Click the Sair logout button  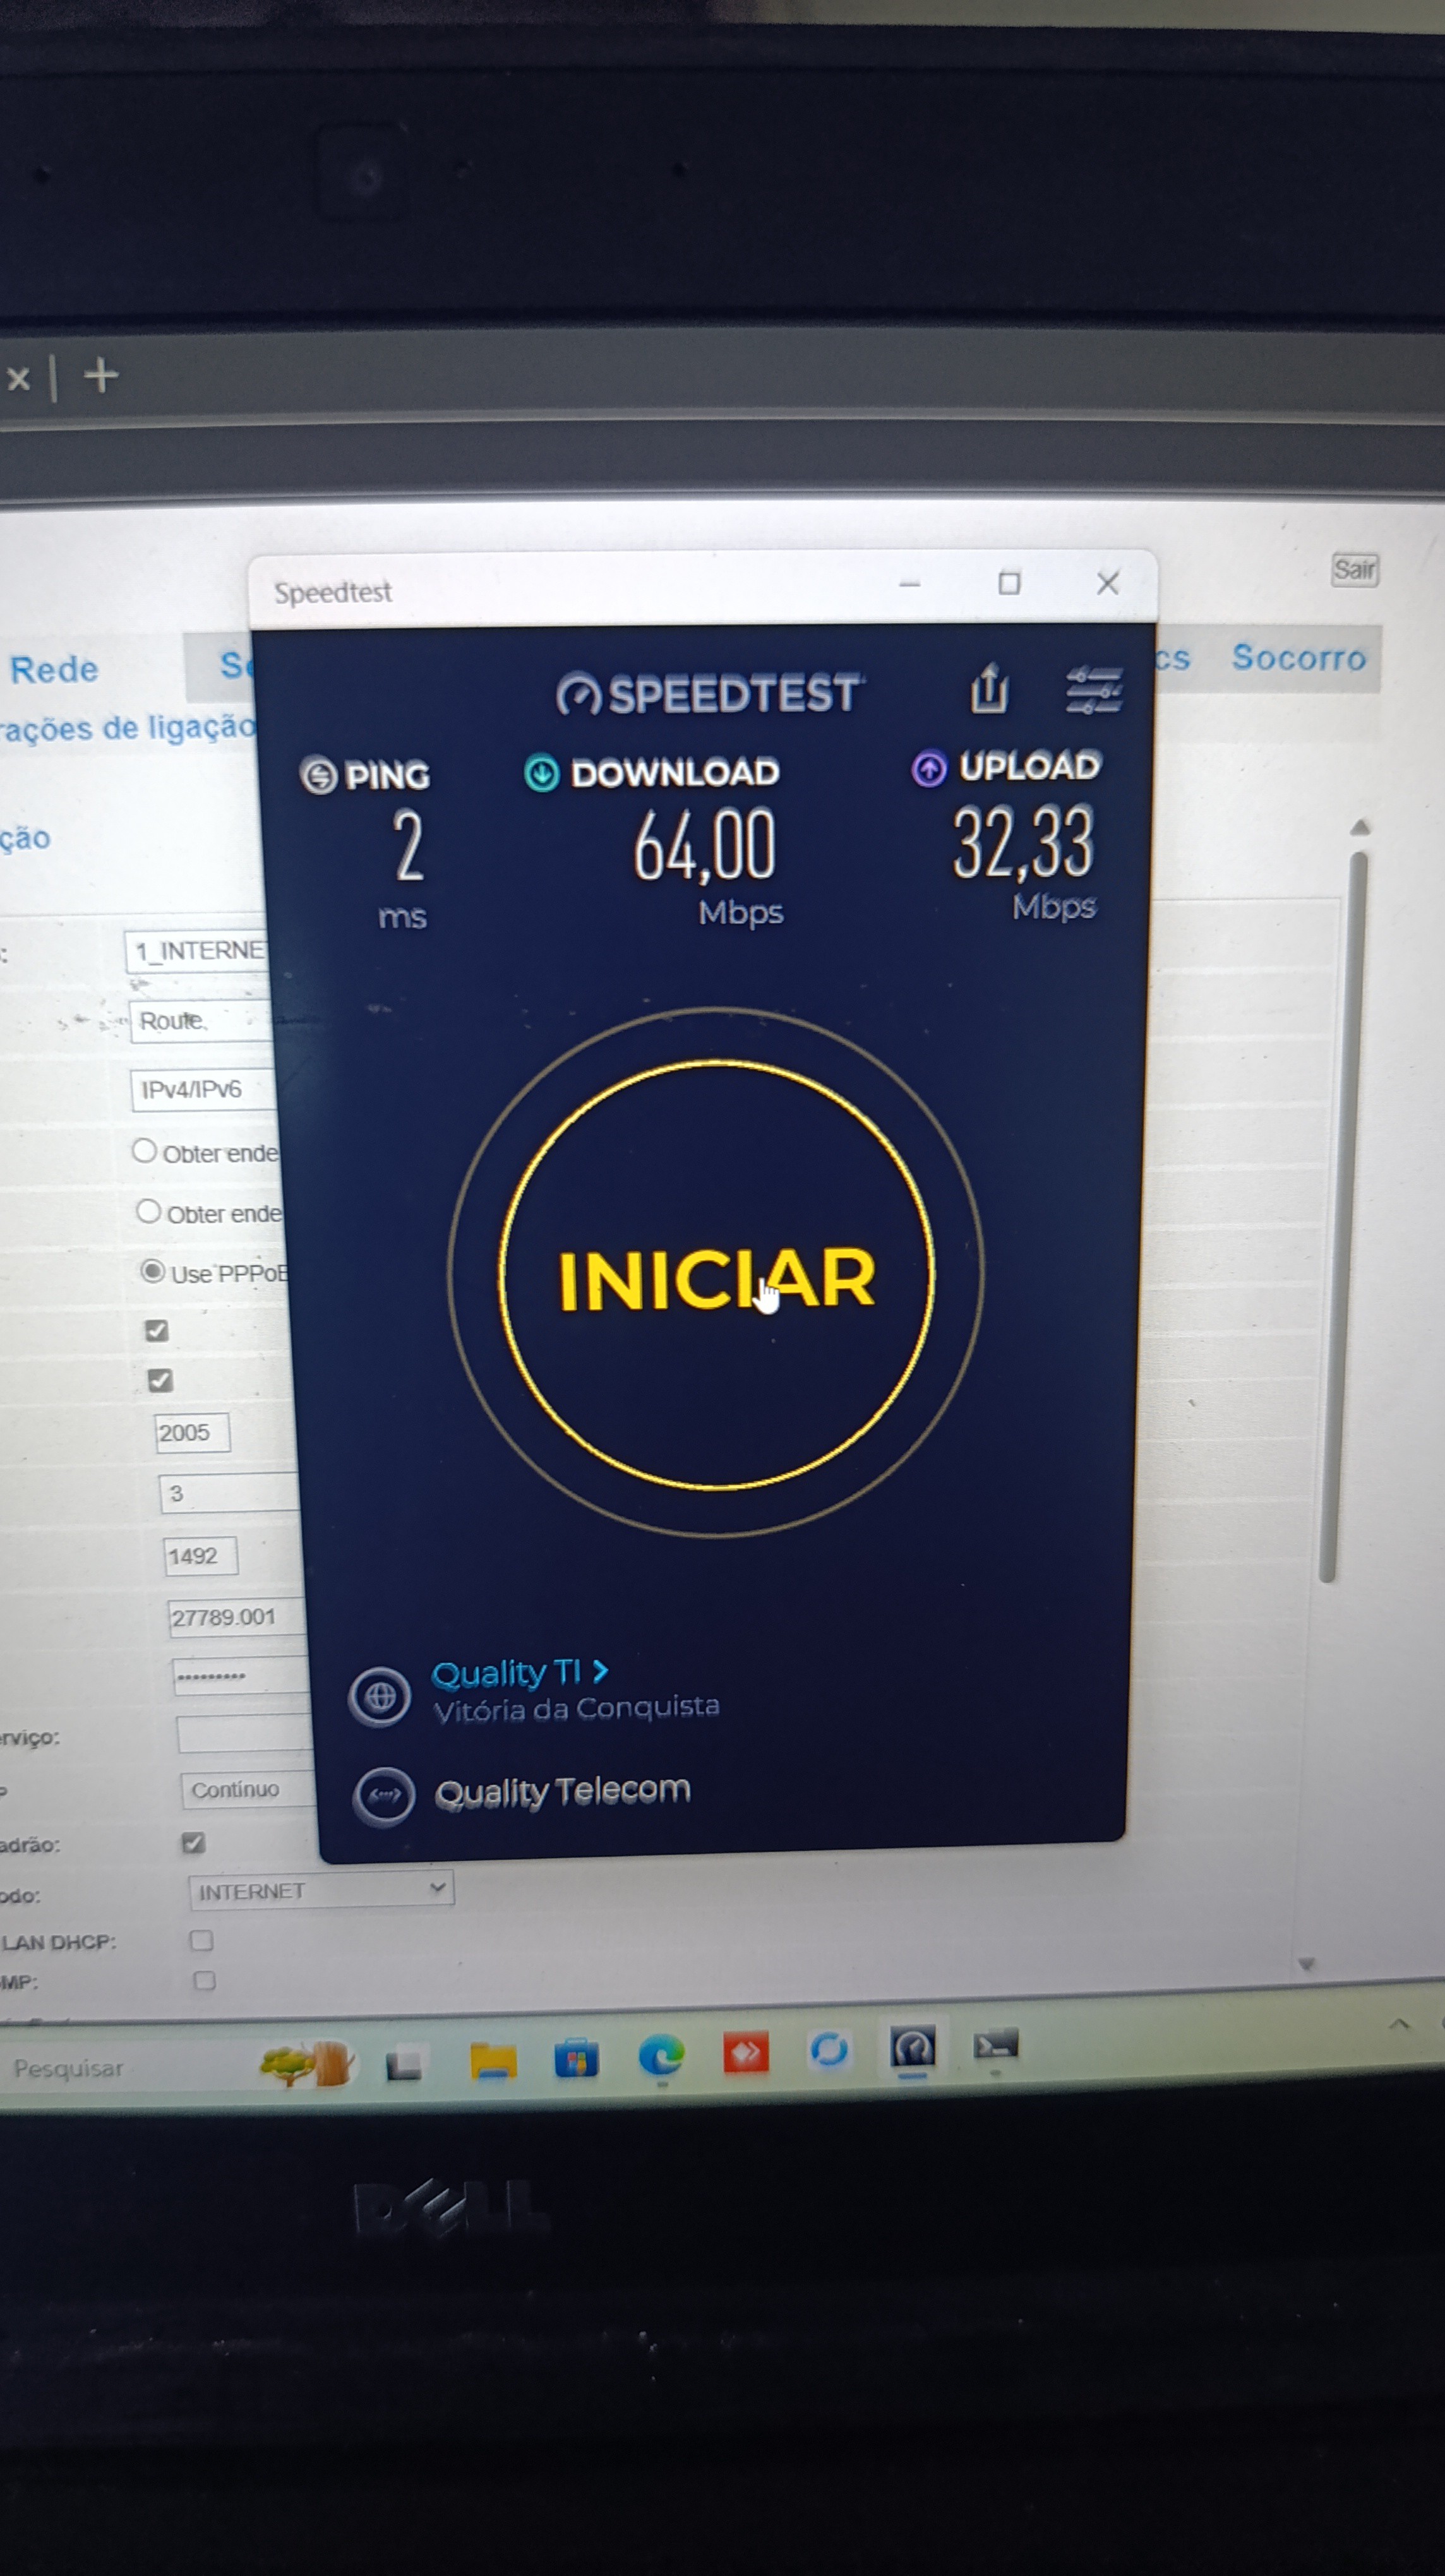1354,569
